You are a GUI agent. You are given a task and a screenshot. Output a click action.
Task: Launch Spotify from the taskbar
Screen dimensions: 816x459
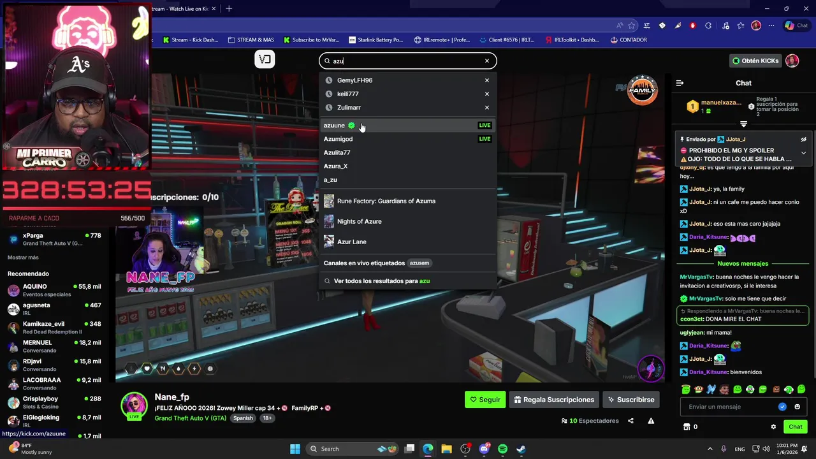pyautogui.click(x=502, y=449)
